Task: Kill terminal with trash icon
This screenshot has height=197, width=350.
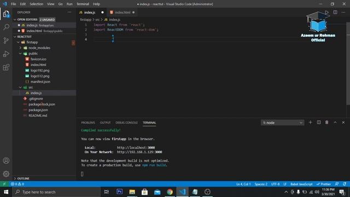Action: pos(327,123)
